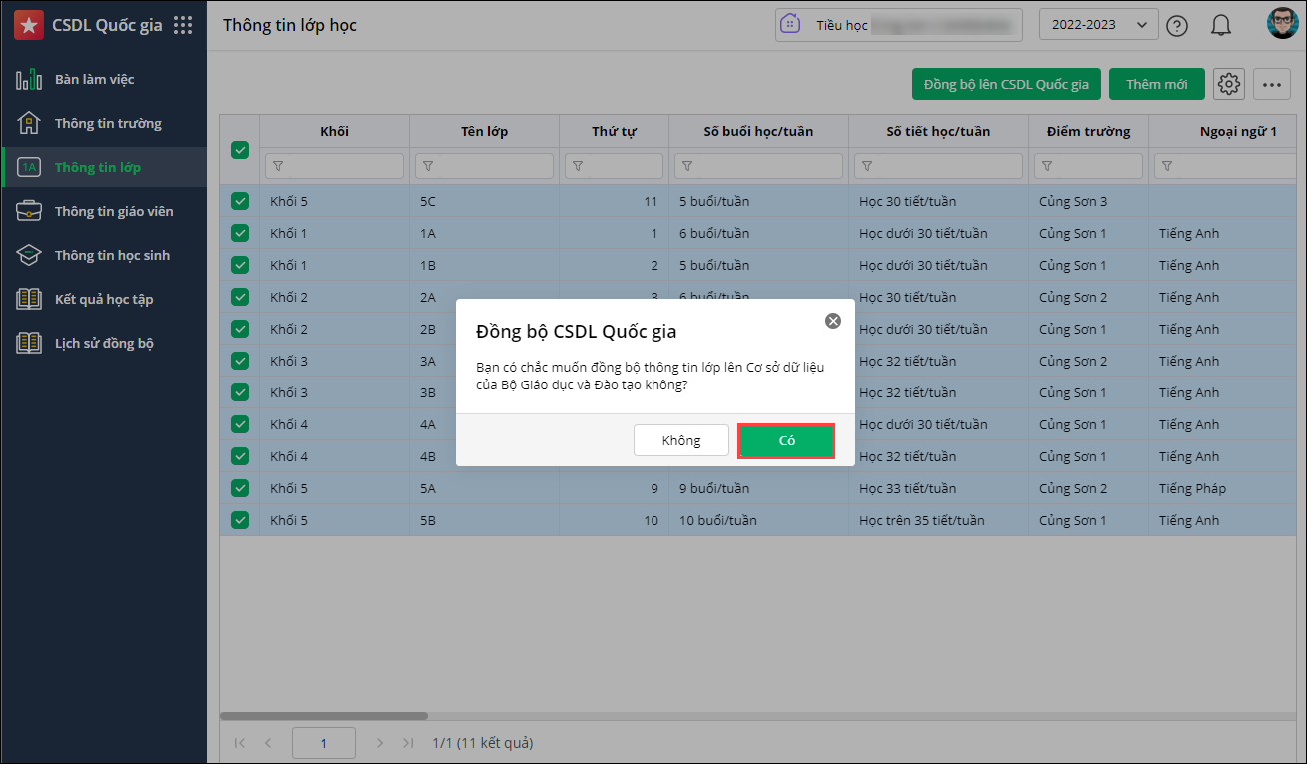Open the 2022-2023 school year dropdown
The height and width of the screenshot is (764, 1307).
[1099, 25]
